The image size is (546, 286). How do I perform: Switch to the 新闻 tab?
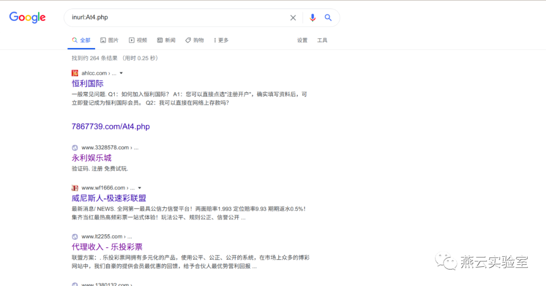click(166, 40)
